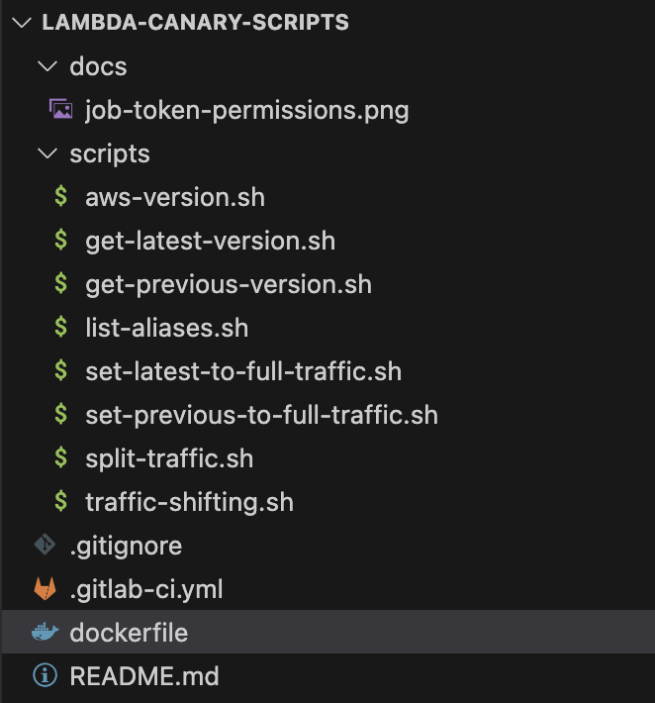Collapse the docs folder chevron
The image size is (655, 703).
point(47,66)
